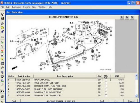Click the flag on green base icon
This screenshot has height=103, width=140.
click(3, 42)
